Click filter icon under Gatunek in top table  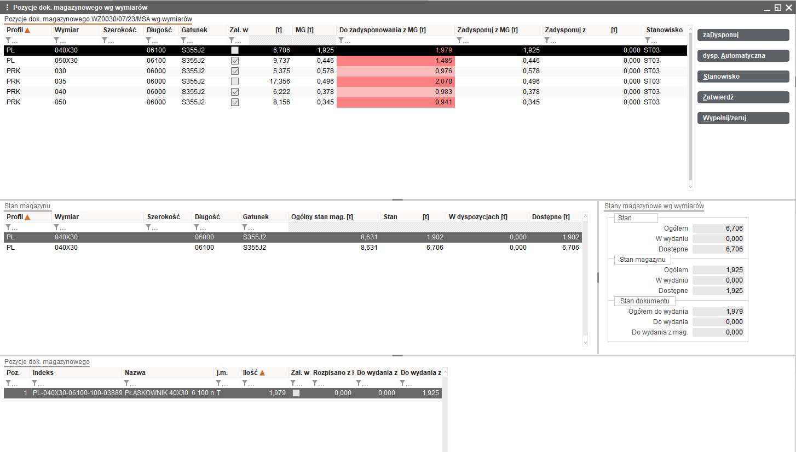(184, 40)
